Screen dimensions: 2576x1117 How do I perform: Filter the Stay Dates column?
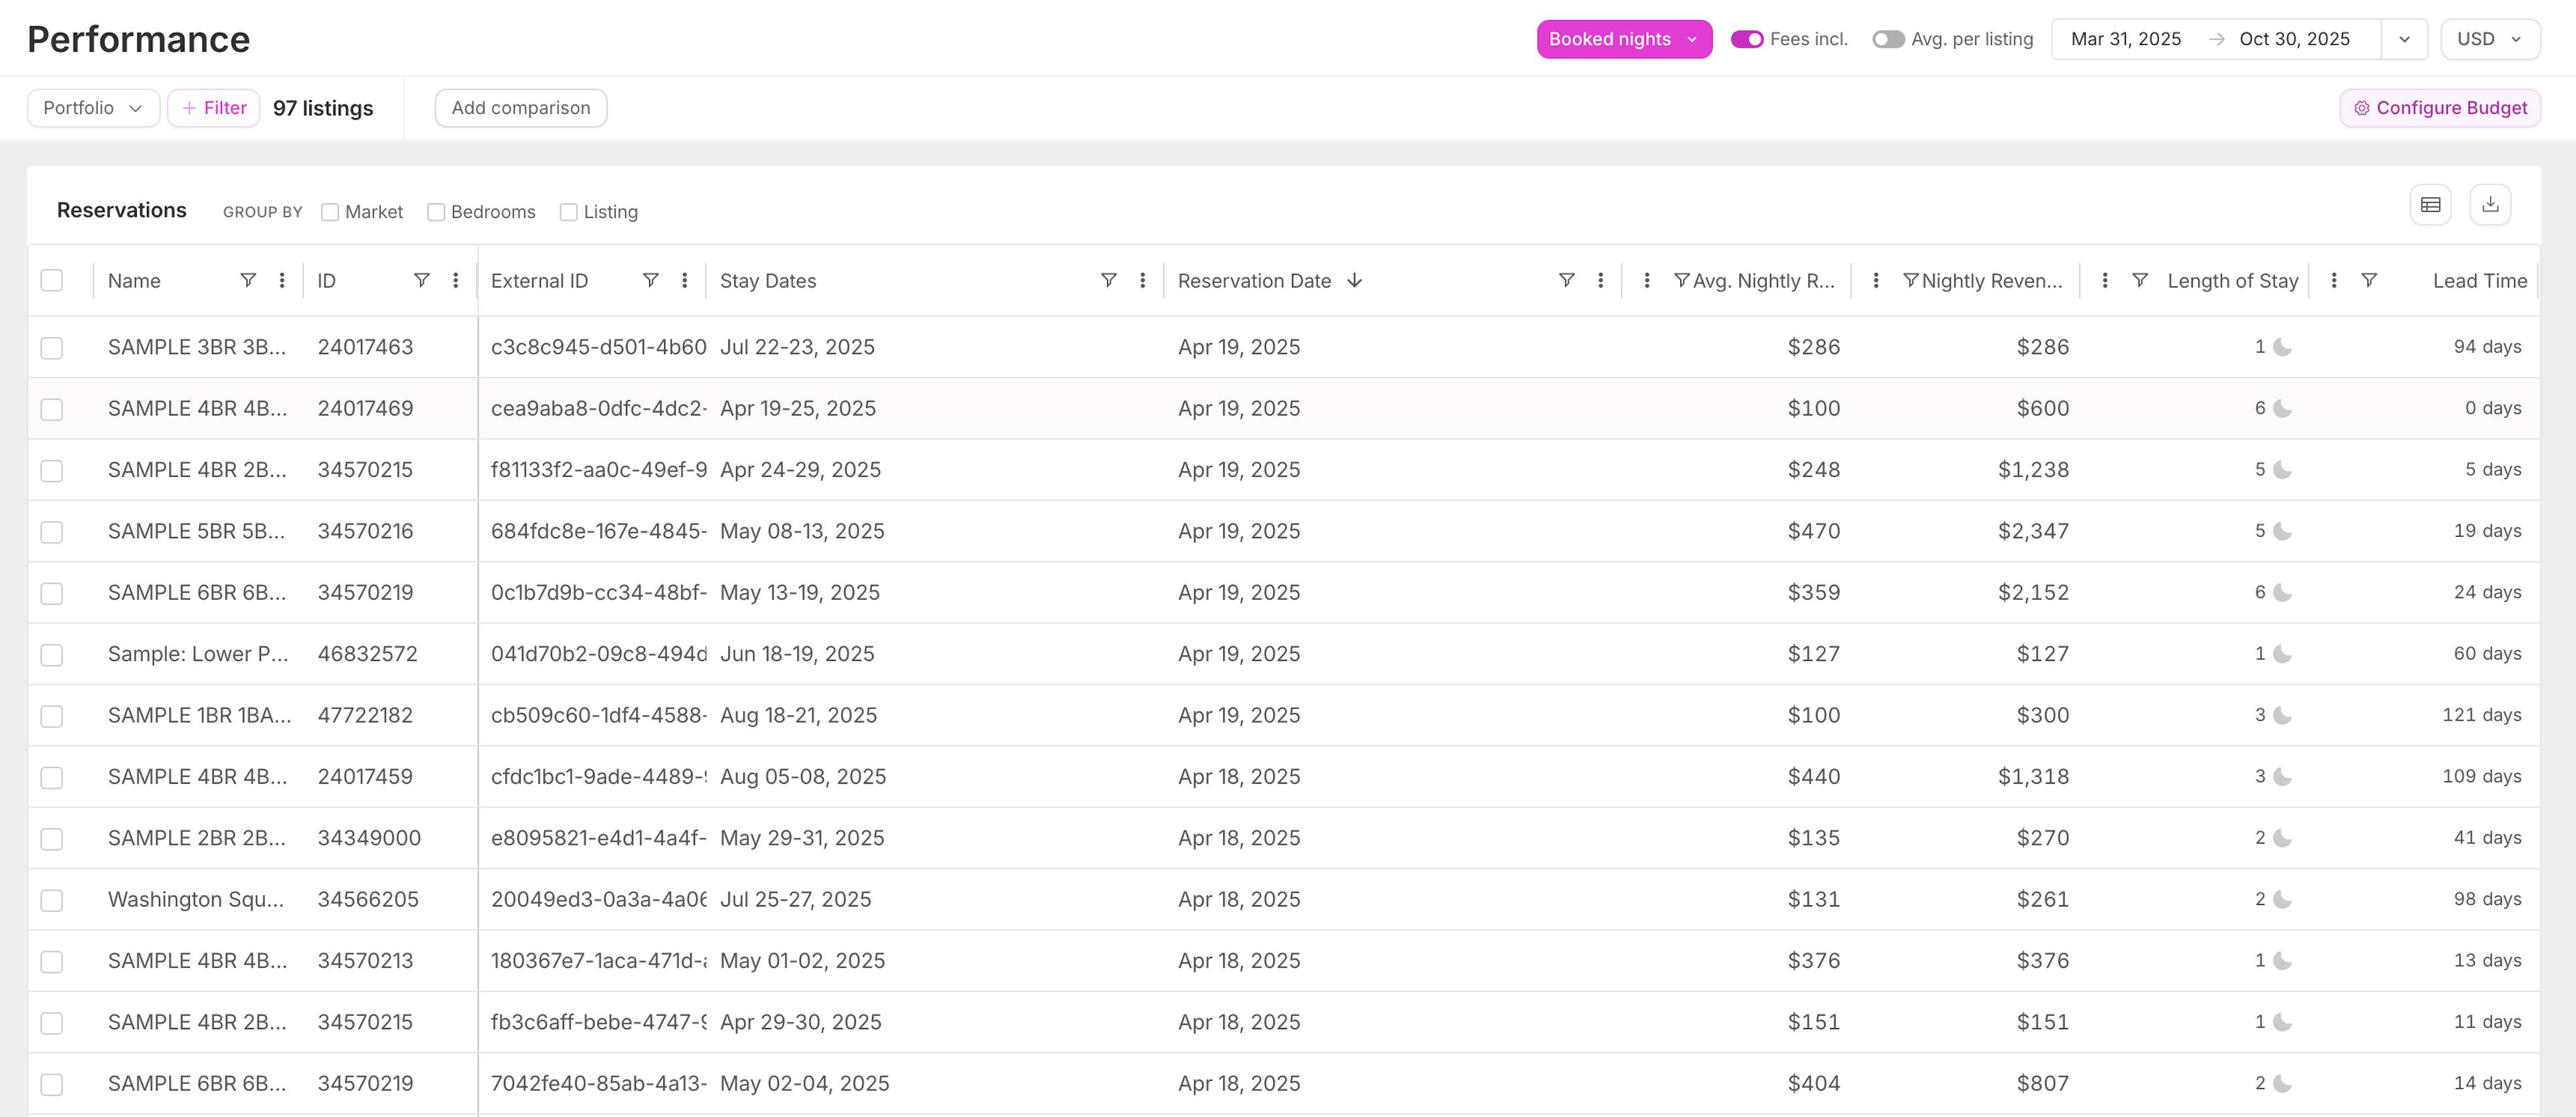[x=1109, y=280]
